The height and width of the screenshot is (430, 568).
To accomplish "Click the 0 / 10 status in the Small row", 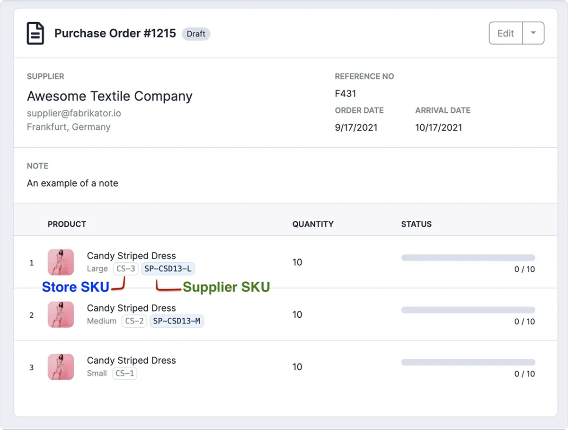I will 524,374.
